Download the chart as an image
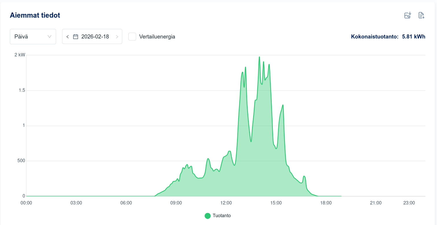437x225 pixels. pos(408,15)
